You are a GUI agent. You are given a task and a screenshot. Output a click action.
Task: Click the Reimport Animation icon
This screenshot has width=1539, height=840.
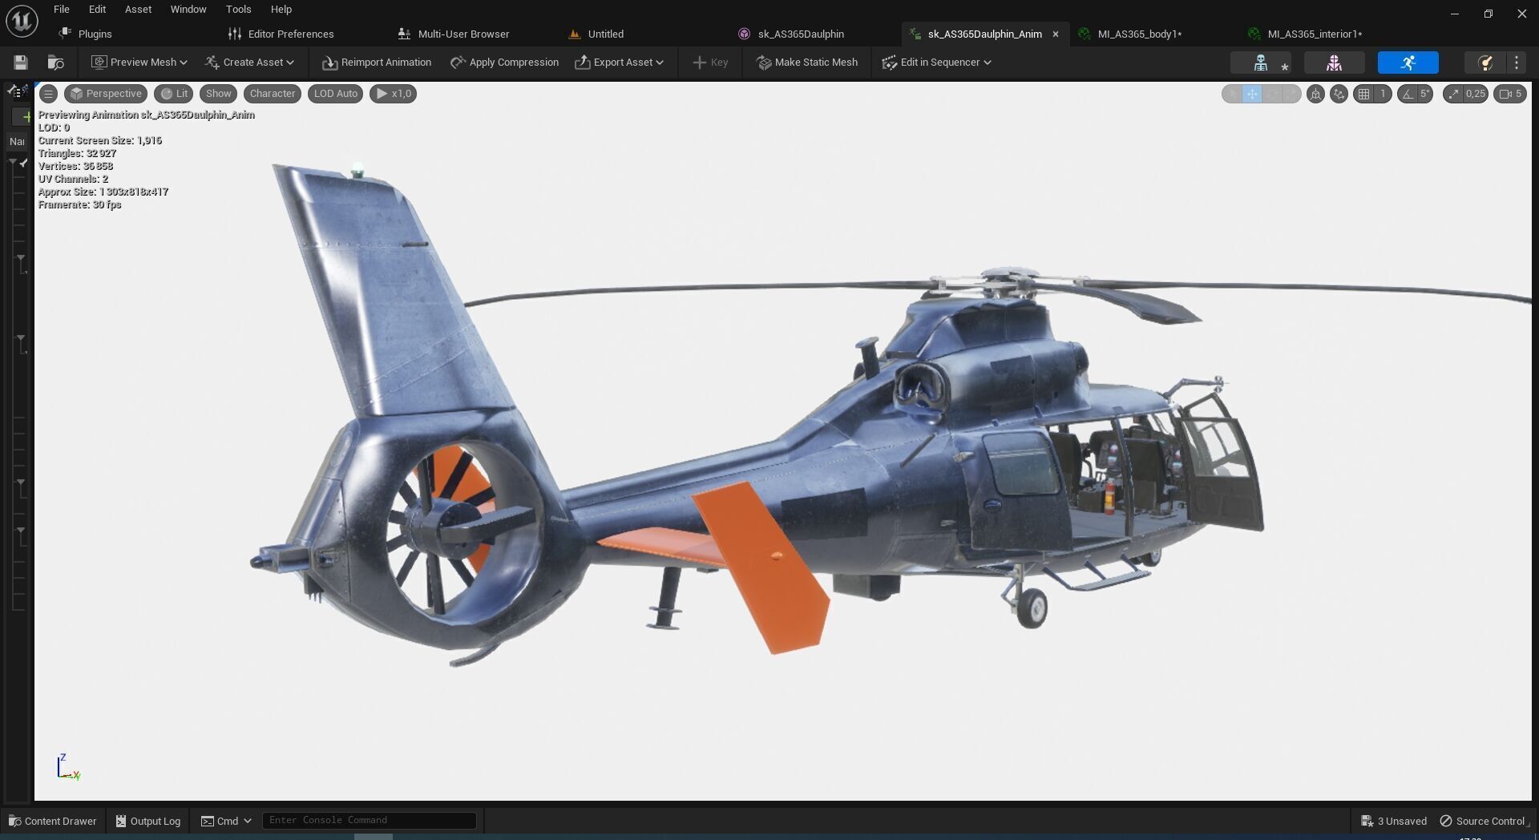(x=329, y=63)
